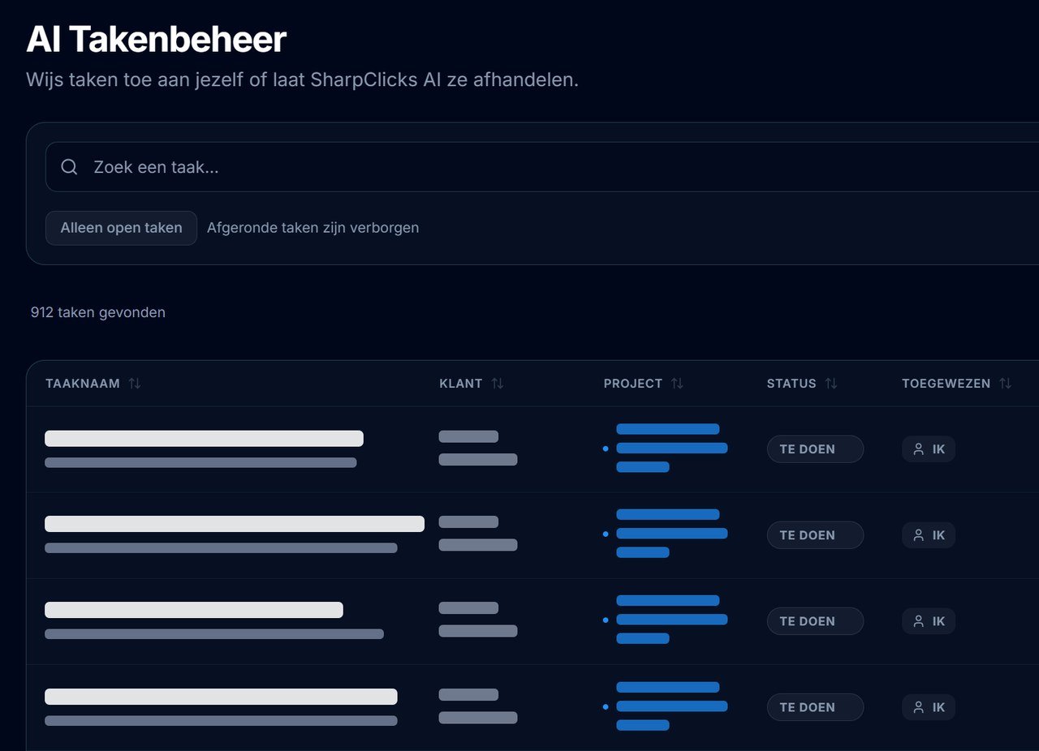Viewport: 1039px width, 751px height.
Task: Click the "AI Takenbeheer" page heading
Action: coord(156,39)
